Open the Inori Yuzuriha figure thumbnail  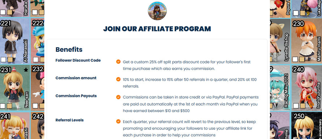coord(306,87)
